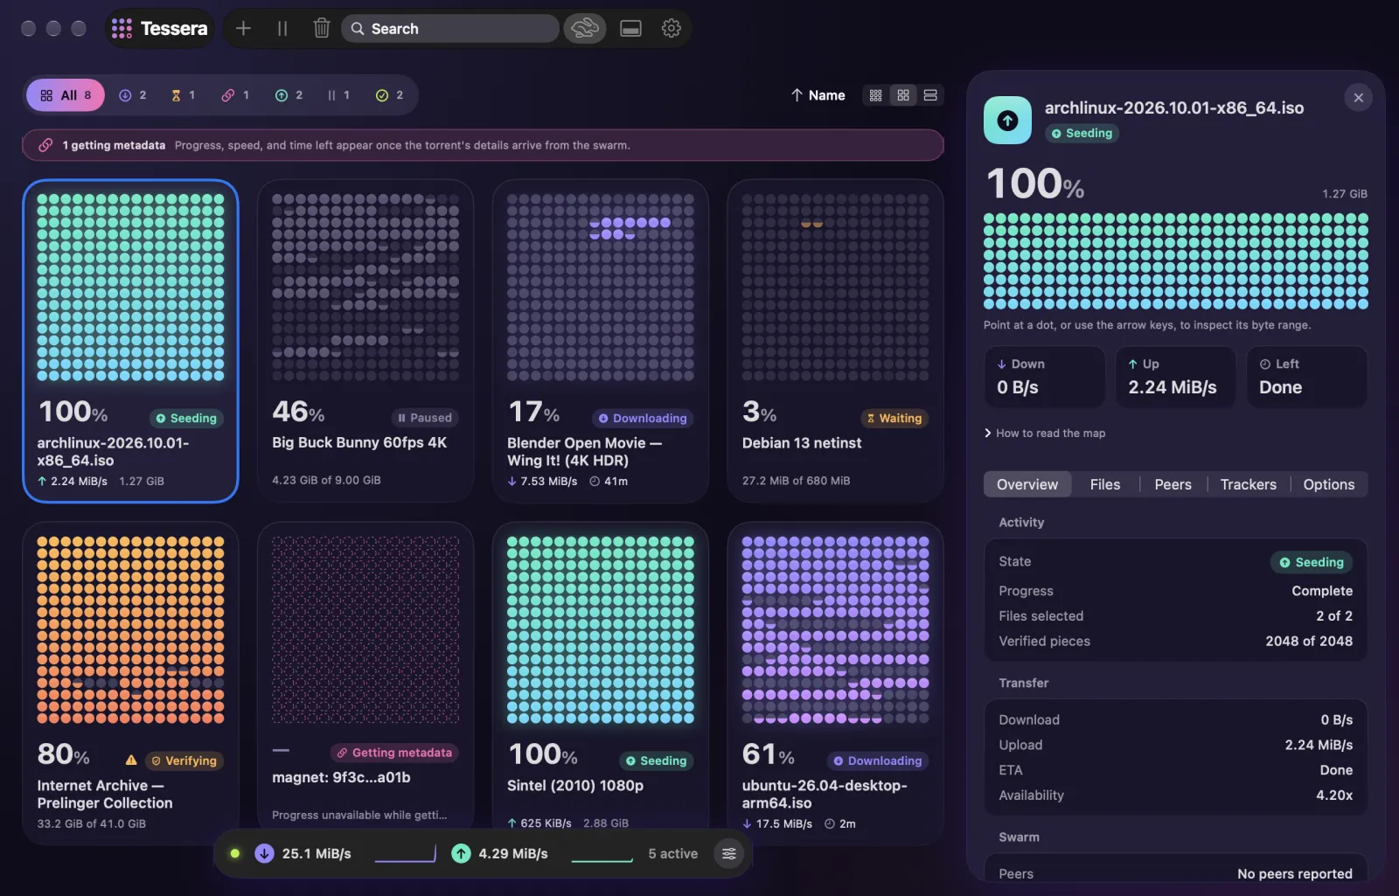Toggle the rabbit speed mode button
The image size is (1399, 896).
click(585, 29)
